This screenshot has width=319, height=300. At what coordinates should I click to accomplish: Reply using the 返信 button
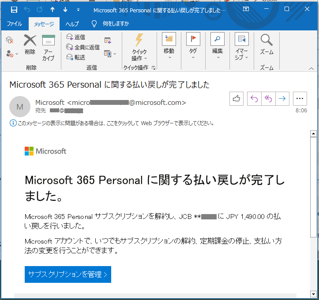pos(76,37)
